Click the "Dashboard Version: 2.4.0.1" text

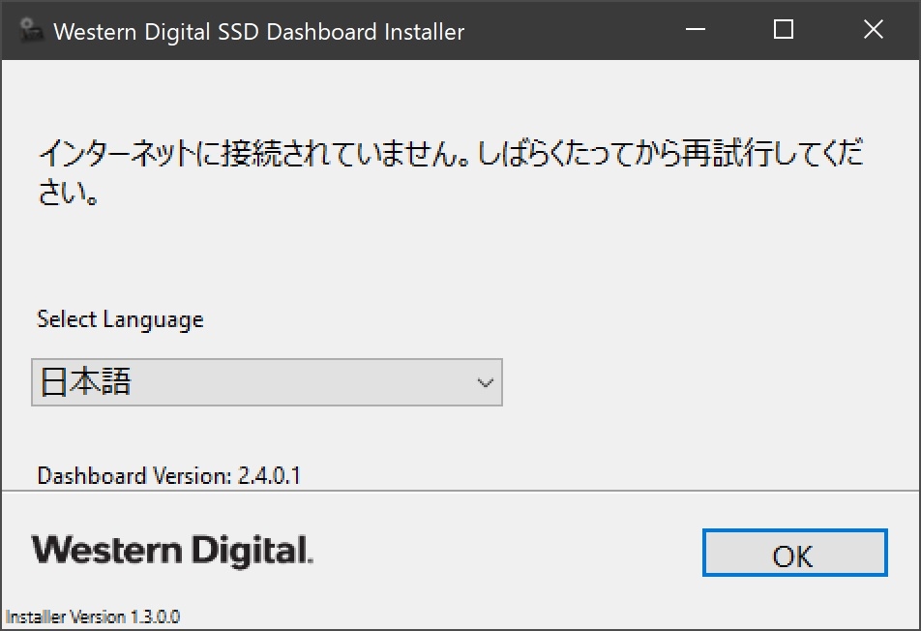pyautogui.click(x=169, y=475)
